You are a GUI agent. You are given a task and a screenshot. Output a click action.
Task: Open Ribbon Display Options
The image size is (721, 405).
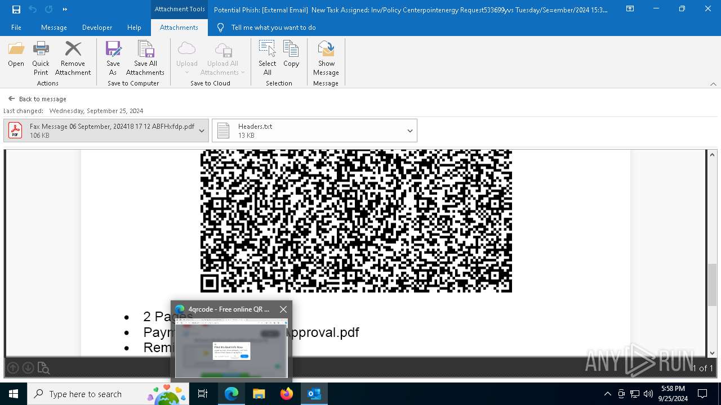tap(630, 9)
